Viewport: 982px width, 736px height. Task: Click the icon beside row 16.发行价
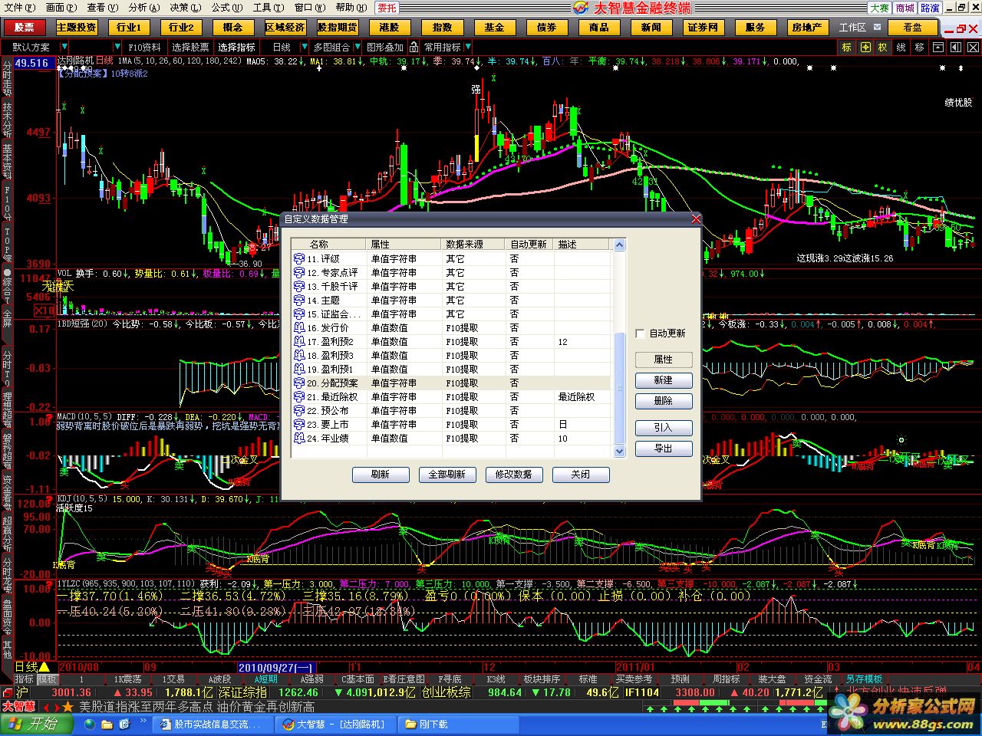click(299, 327)
